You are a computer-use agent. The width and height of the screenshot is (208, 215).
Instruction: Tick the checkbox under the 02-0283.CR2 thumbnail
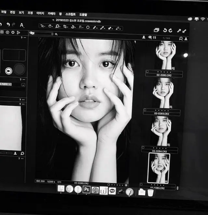[145, 109]
